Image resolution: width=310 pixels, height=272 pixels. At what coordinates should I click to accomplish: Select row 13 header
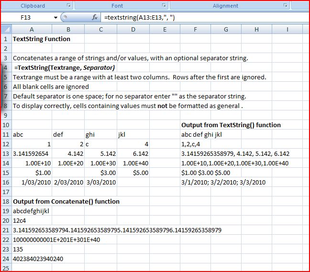tap(5, 153)
